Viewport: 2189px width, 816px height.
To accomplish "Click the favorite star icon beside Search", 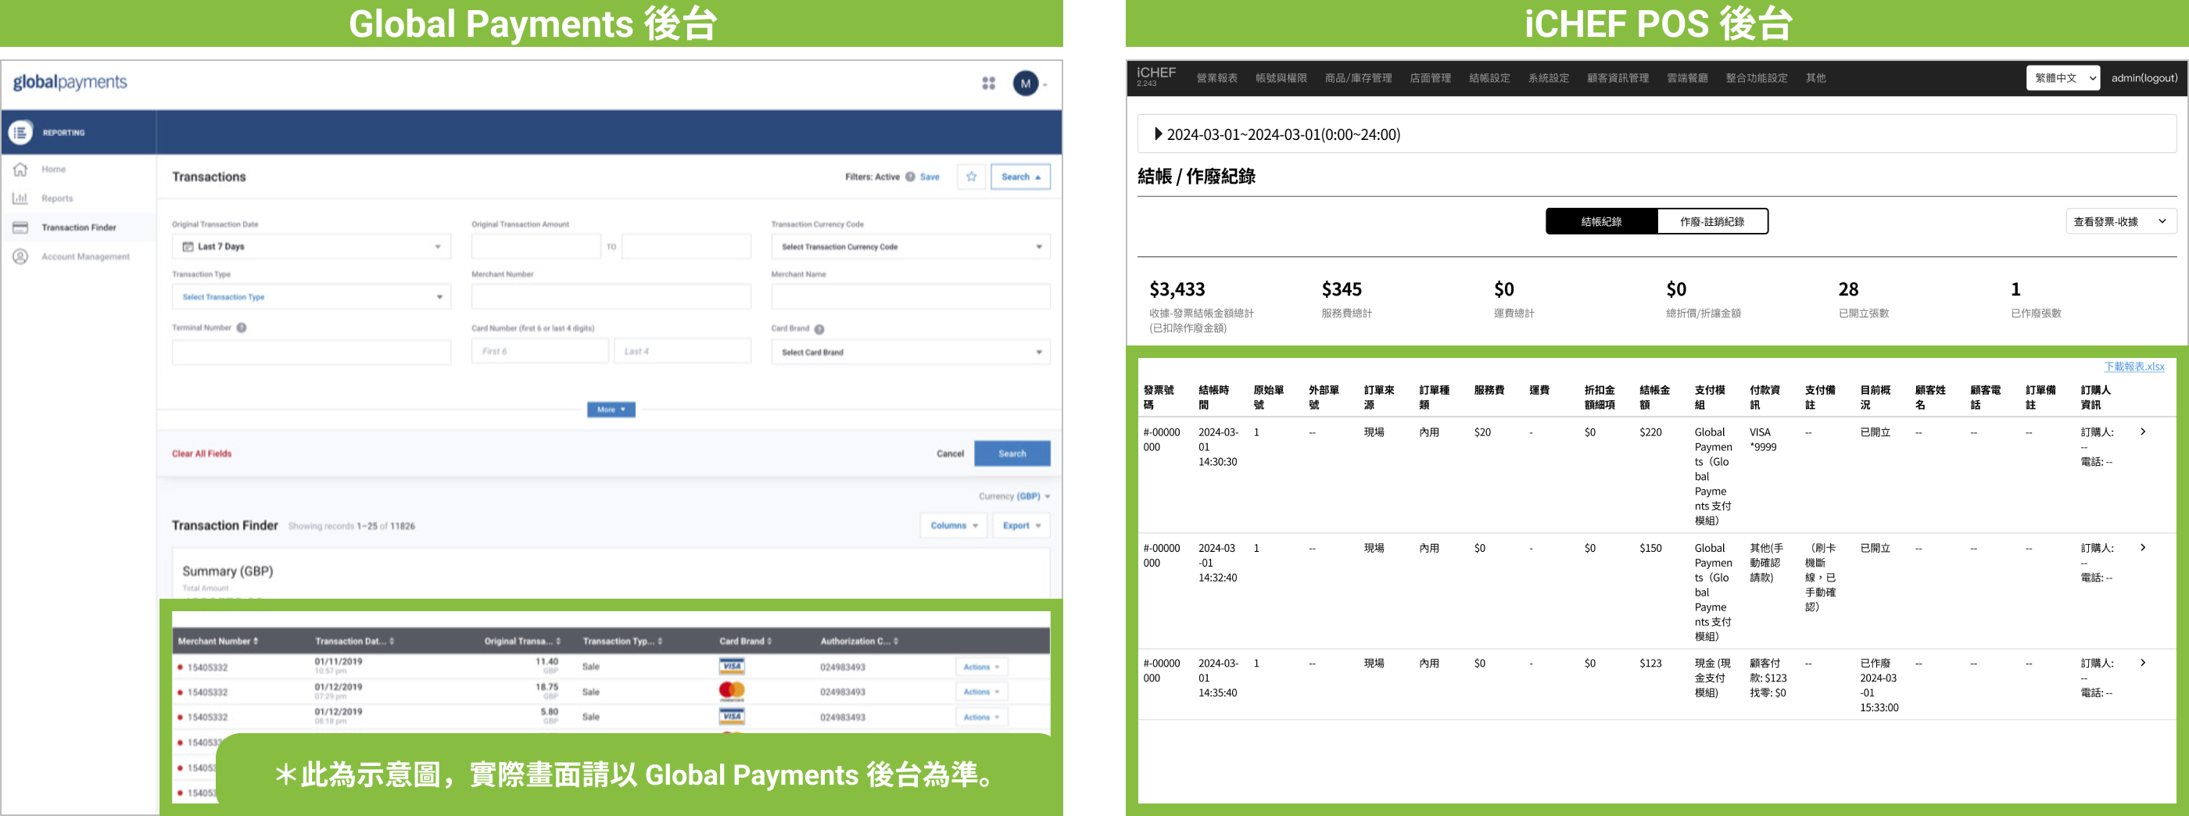I will pyautogui.click(x=971, y=177).
